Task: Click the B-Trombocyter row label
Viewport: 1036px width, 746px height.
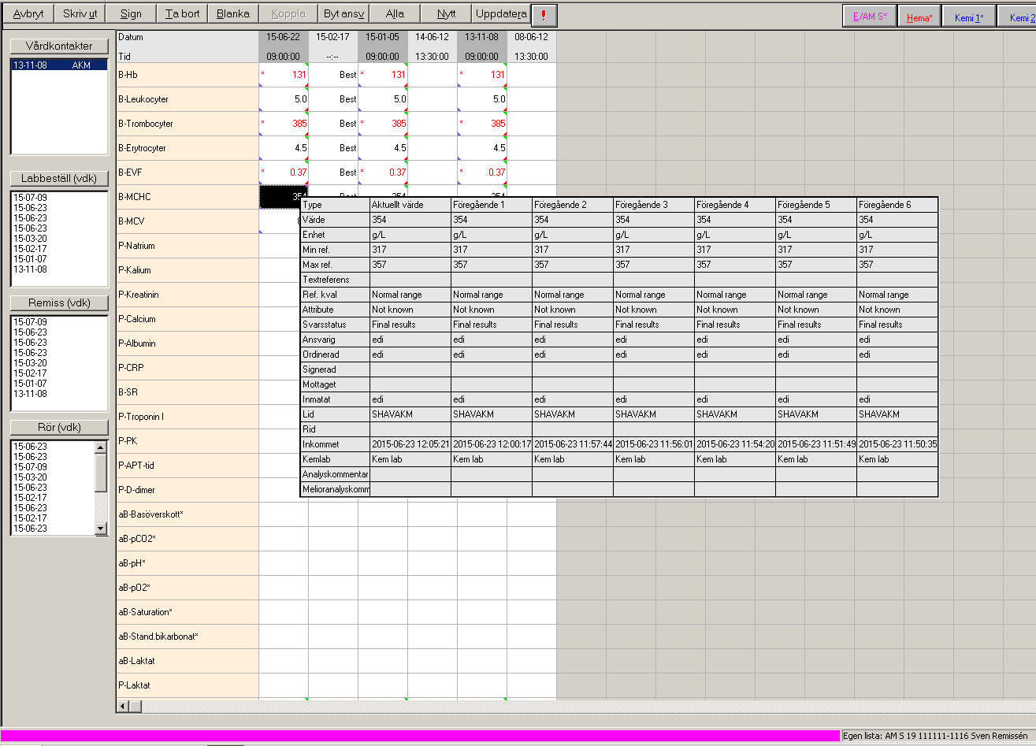Action: [188, 124]
